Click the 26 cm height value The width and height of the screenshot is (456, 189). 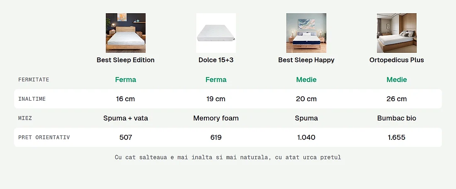point(397,99)
